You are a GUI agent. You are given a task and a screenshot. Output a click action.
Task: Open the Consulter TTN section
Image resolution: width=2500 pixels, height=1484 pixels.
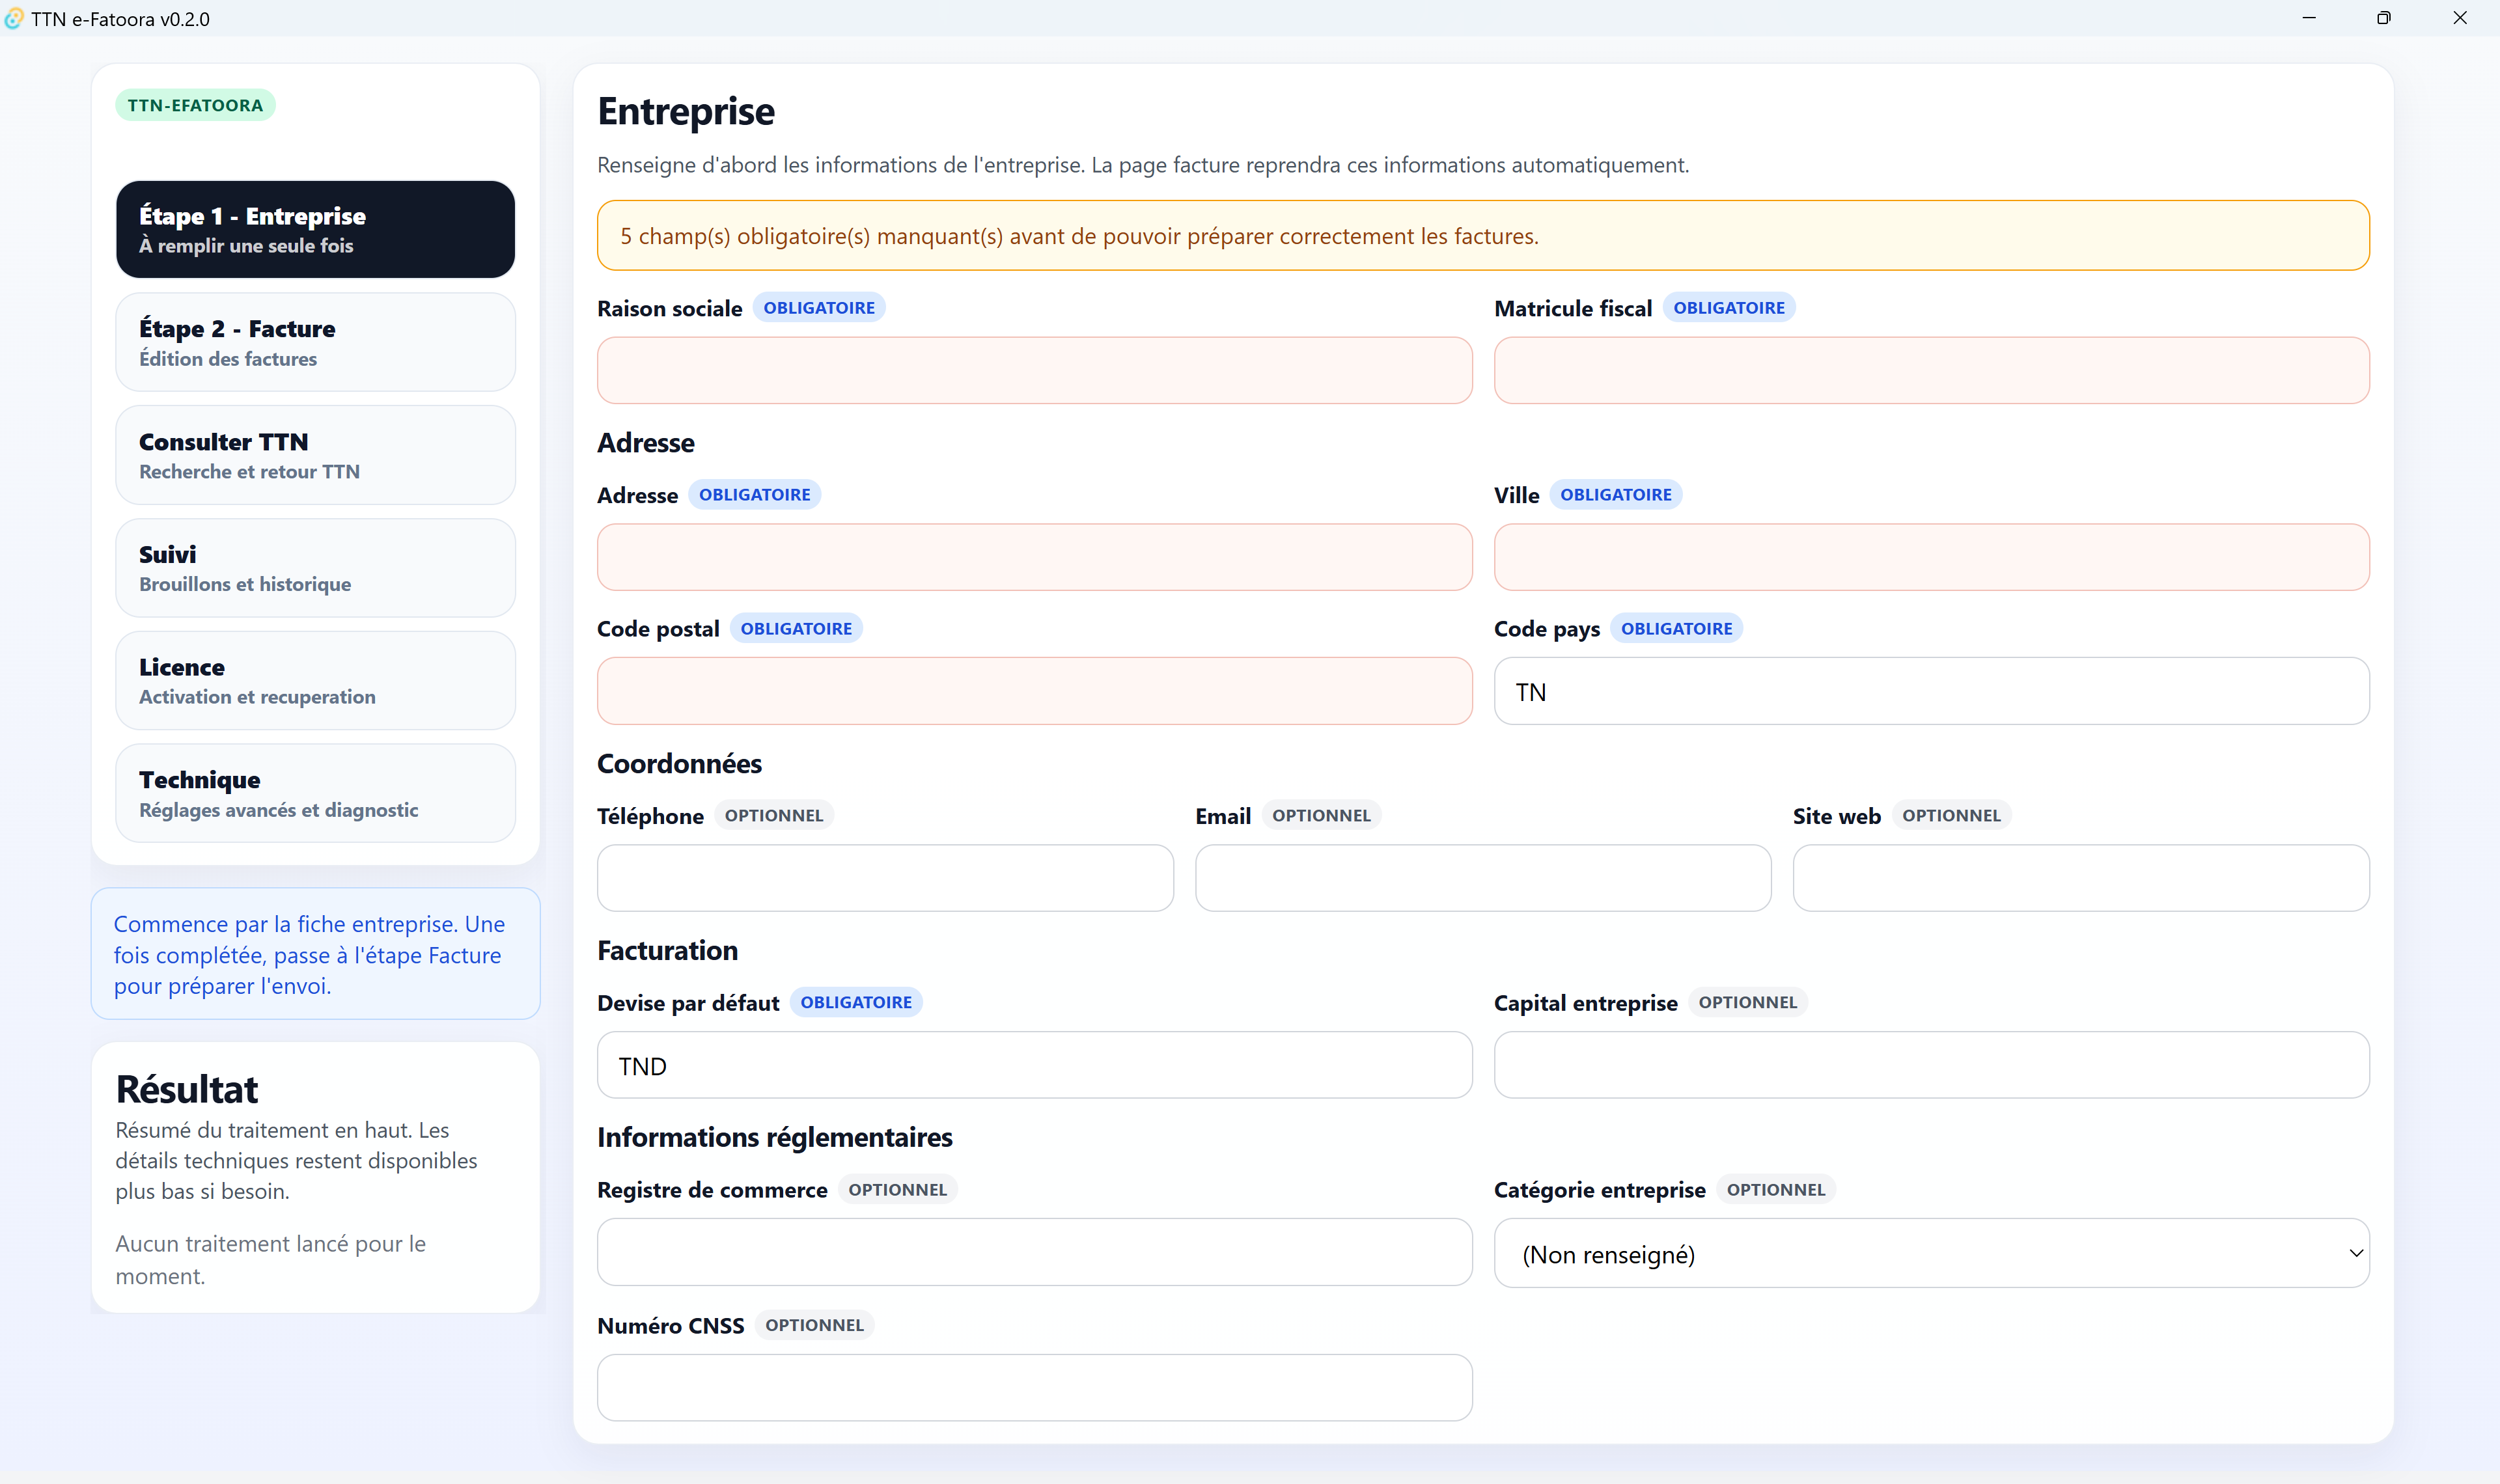(x=315, y=455)
